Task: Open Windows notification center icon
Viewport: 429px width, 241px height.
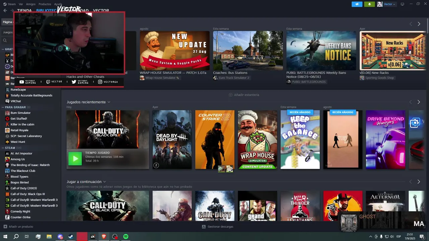Action: coord(422,237)
